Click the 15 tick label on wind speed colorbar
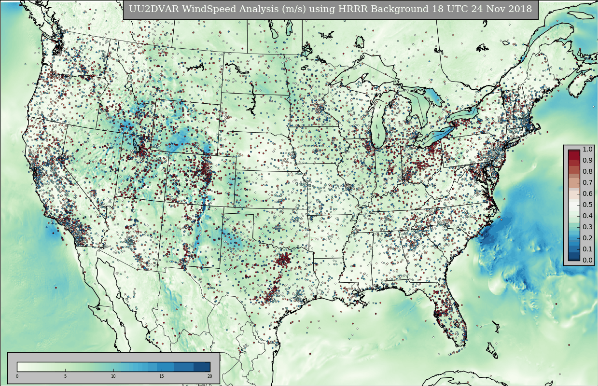598x386 pixels. tap(162, 376)
